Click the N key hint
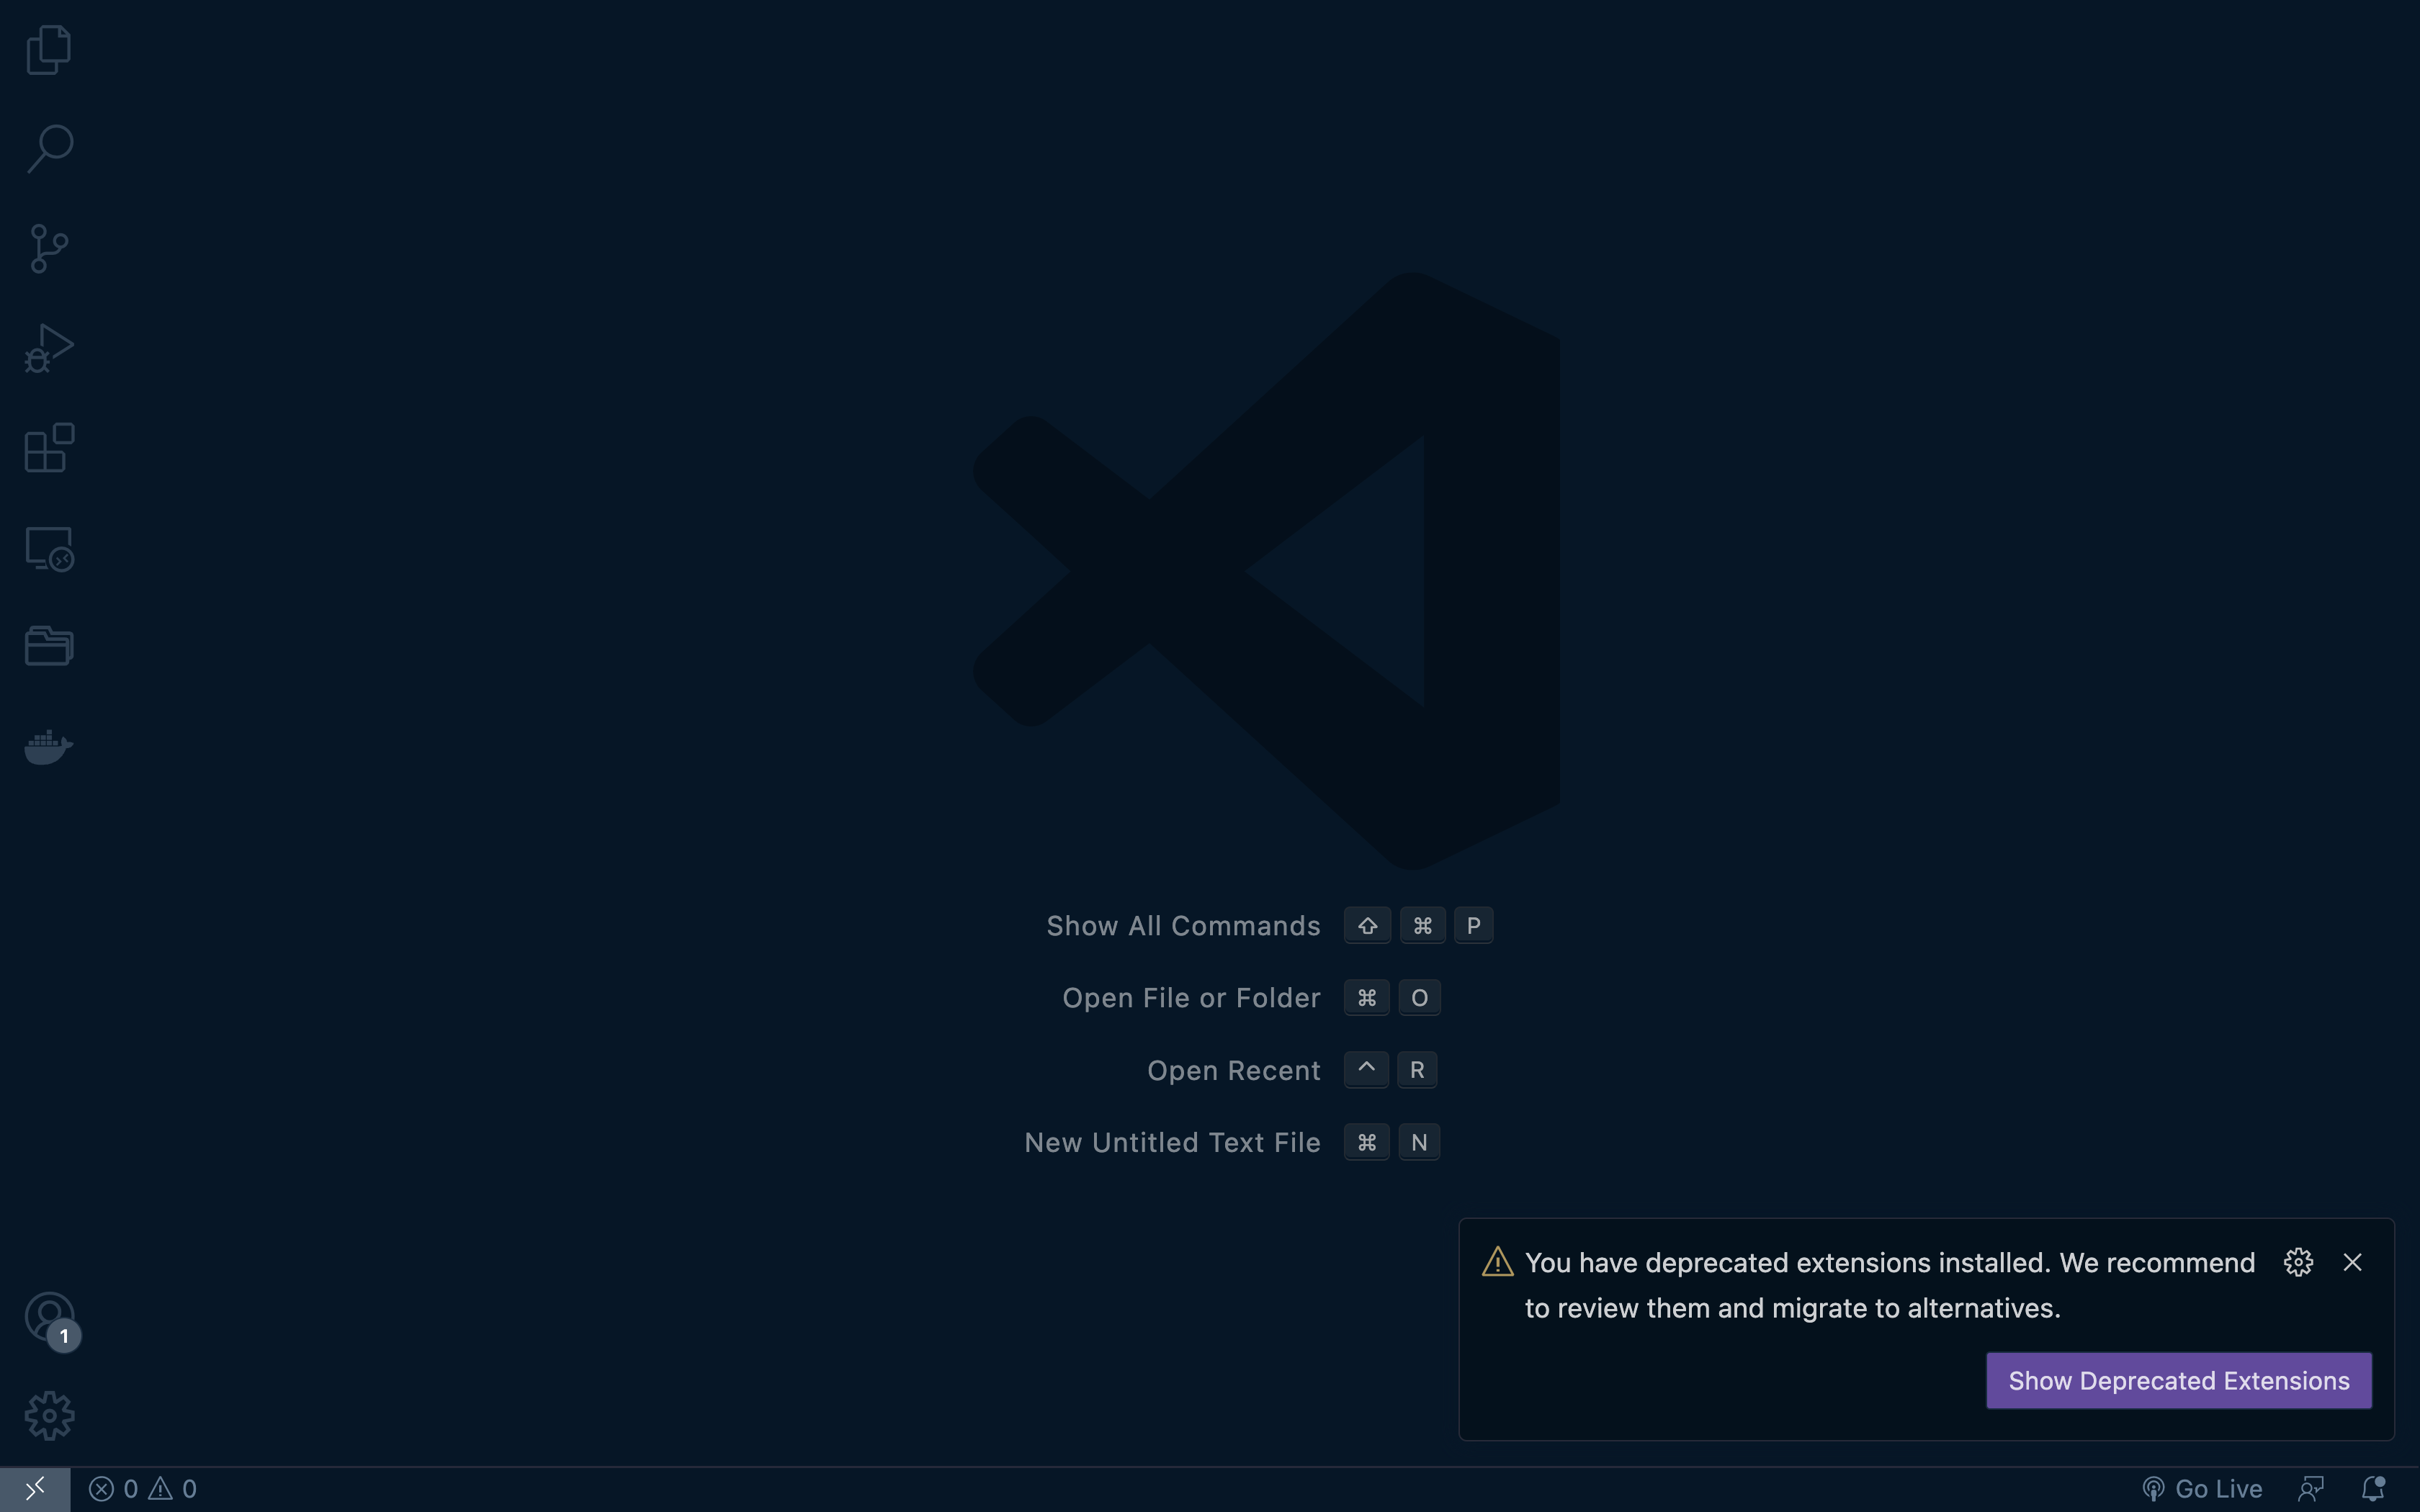The height and width of the screenshot is (1512, 2420). coord(1419,1143)
